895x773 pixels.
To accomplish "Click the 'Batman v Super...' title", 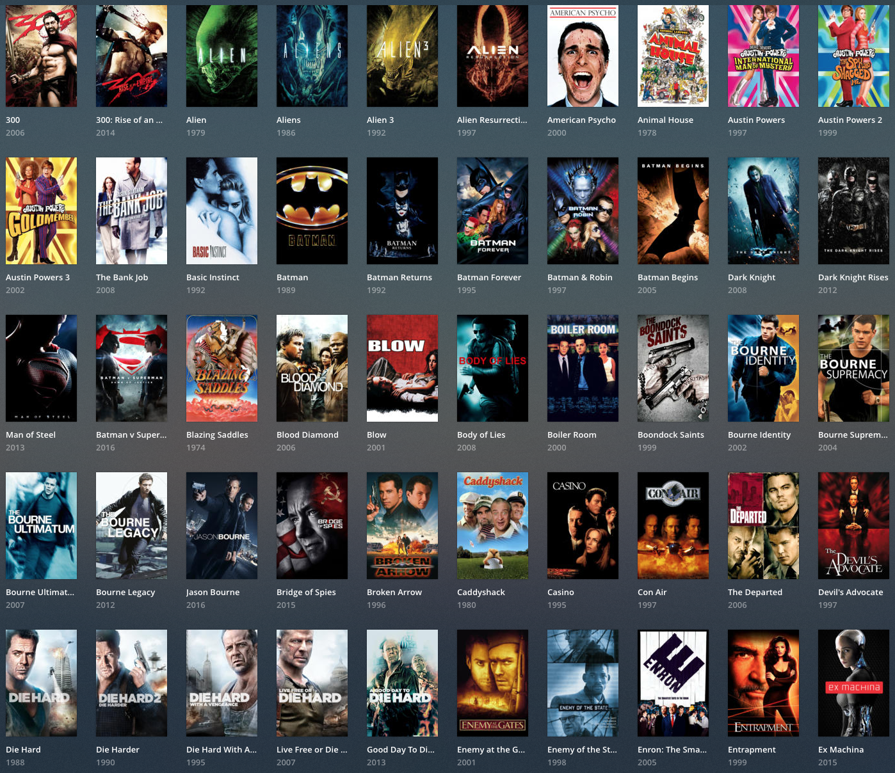I will [x=131, y=434].
